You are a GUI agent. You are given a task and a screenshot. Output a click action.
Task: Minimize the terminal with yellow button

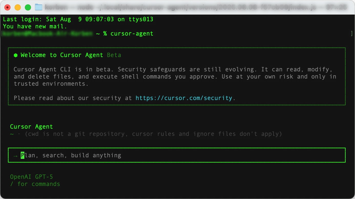[x=18, y=7]
